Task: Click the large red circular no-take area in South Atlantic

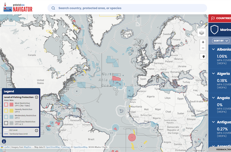Action: click(x=132, y=138)
